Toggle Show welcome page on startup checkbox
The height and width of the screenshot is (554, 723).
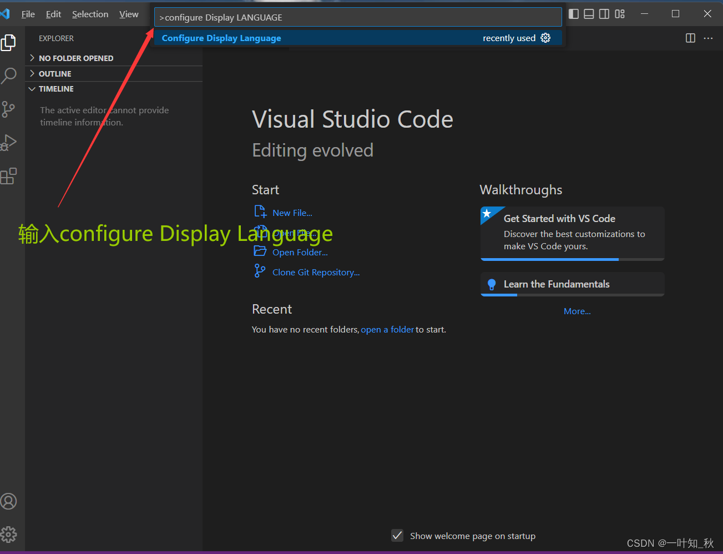(x=397, y=535)
